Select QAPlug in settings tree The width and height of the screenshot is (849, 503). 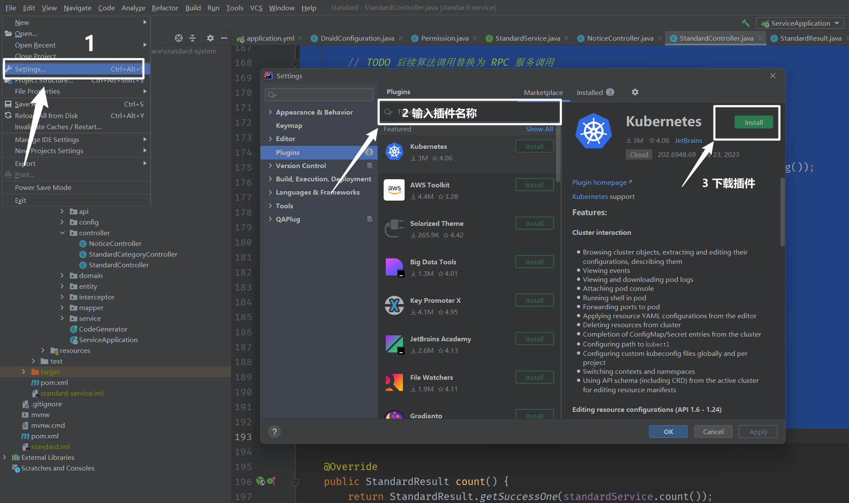pos(288,219)
